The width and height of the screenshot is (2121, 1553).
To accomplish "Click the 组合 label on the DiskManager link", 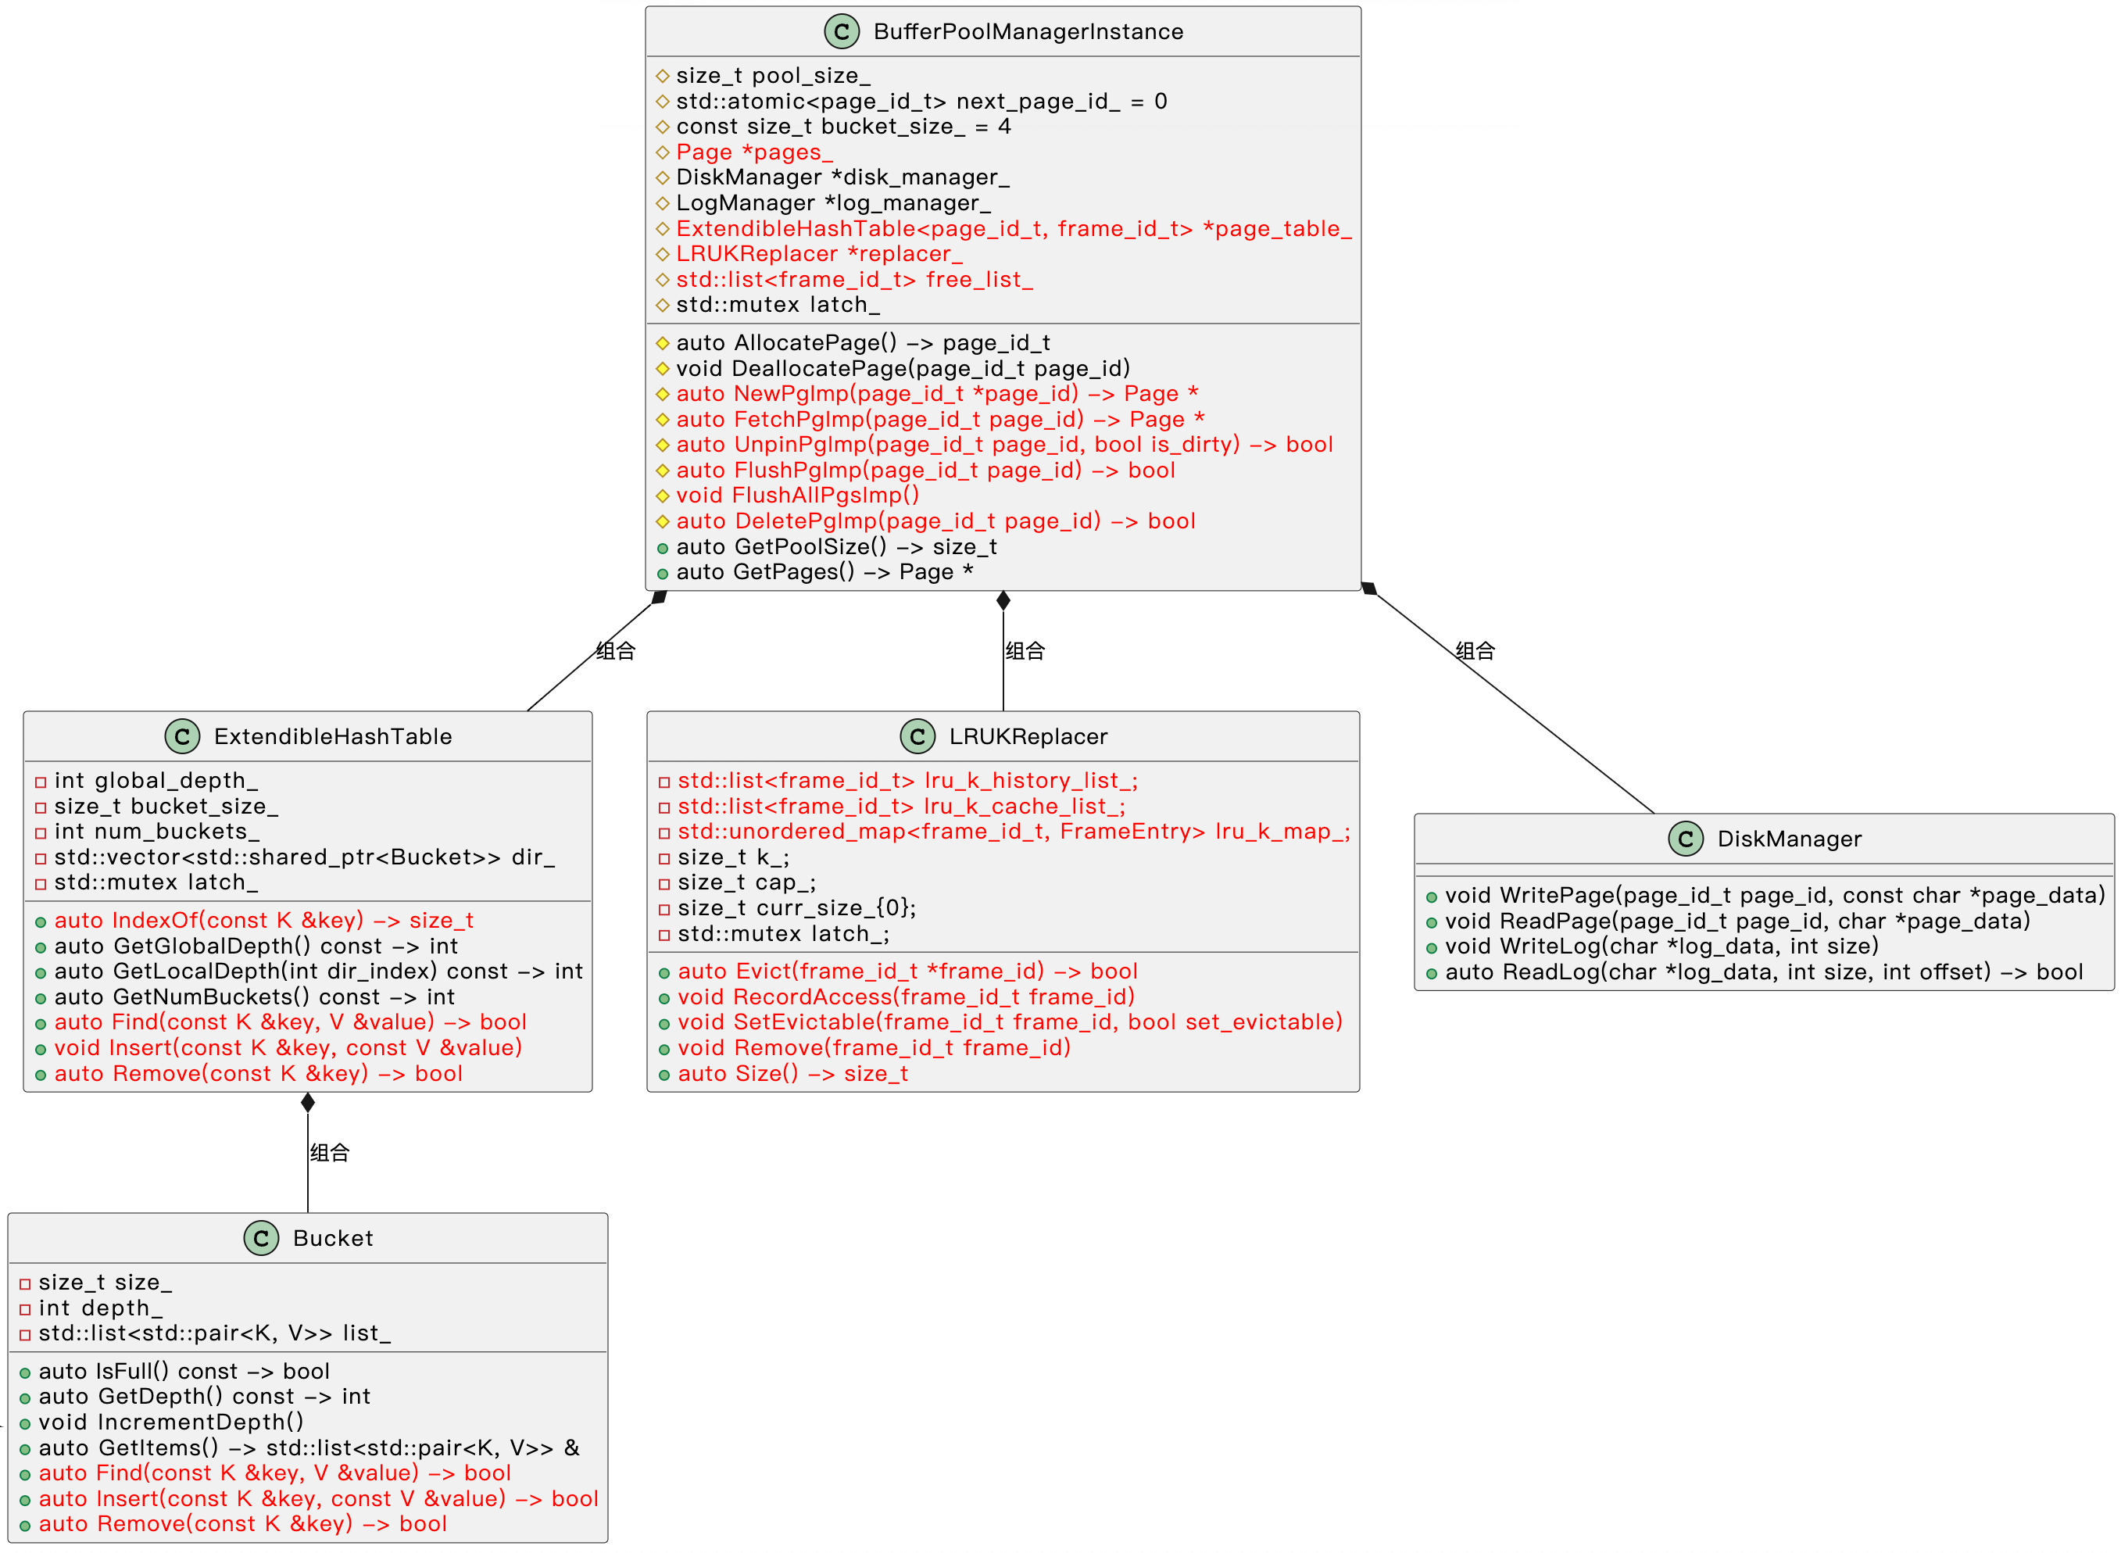I will (1475, 650).
